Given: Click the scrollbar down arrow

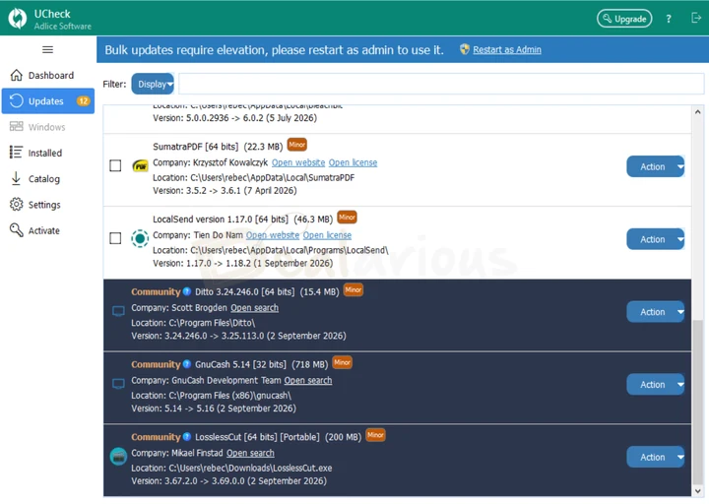Looking at the screenshot, I should (698, 490).
